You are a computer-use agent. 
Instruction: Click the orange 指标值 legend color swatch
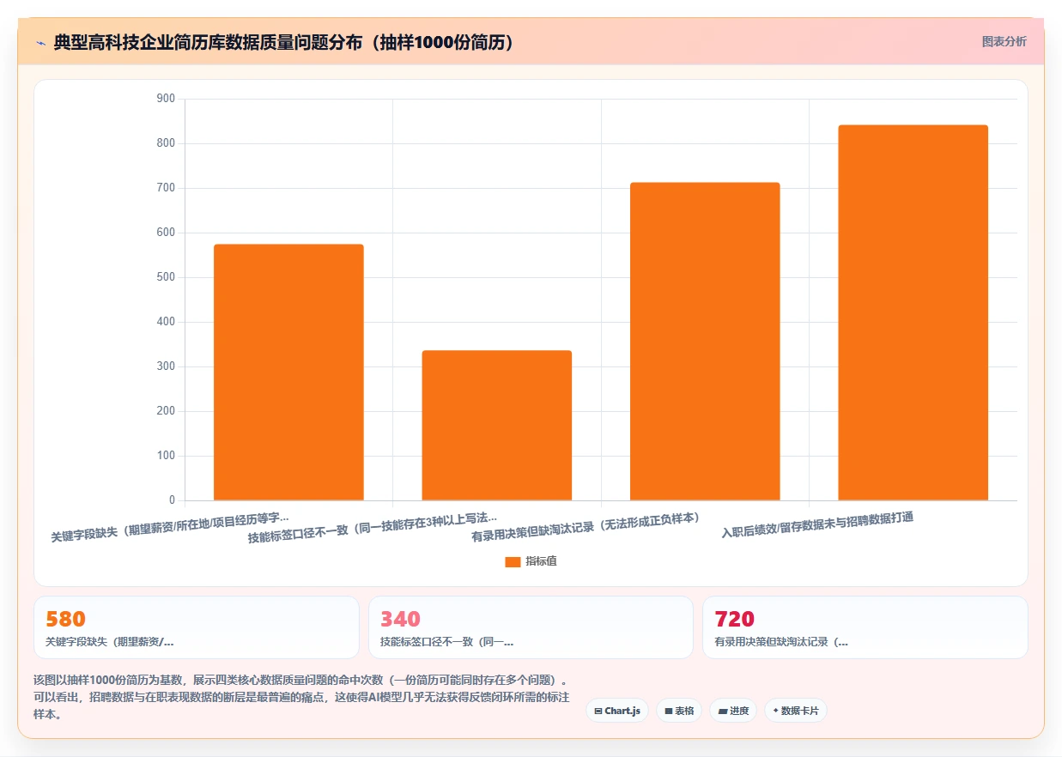pos(513,561)
